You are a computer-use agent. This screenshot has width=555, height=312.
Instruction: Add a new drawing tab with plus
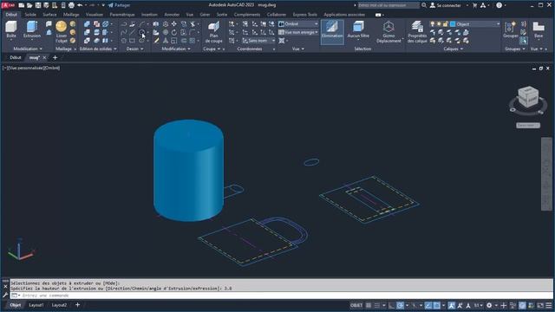pos(55,57)
